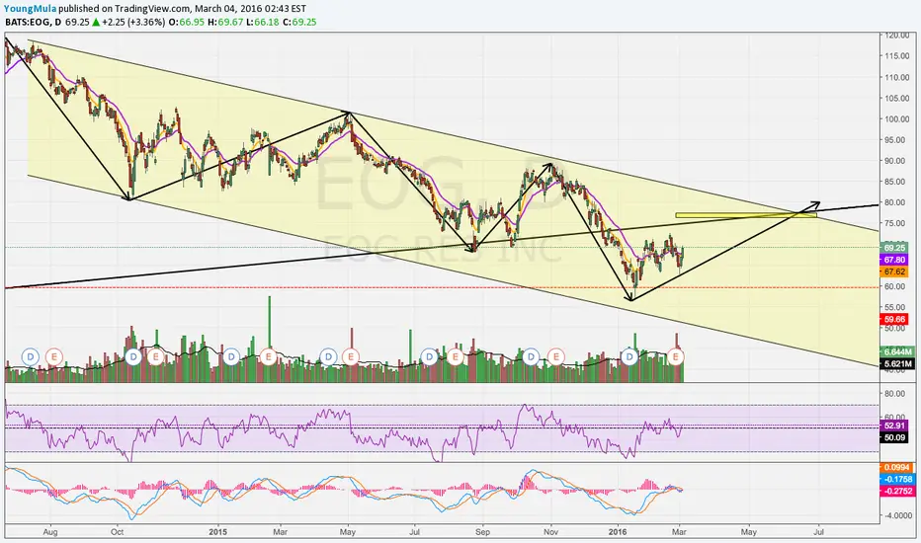This screenshot has width=921, height=543.
Task: Click the black 5.621M volume average label
Action: (897, 364)
